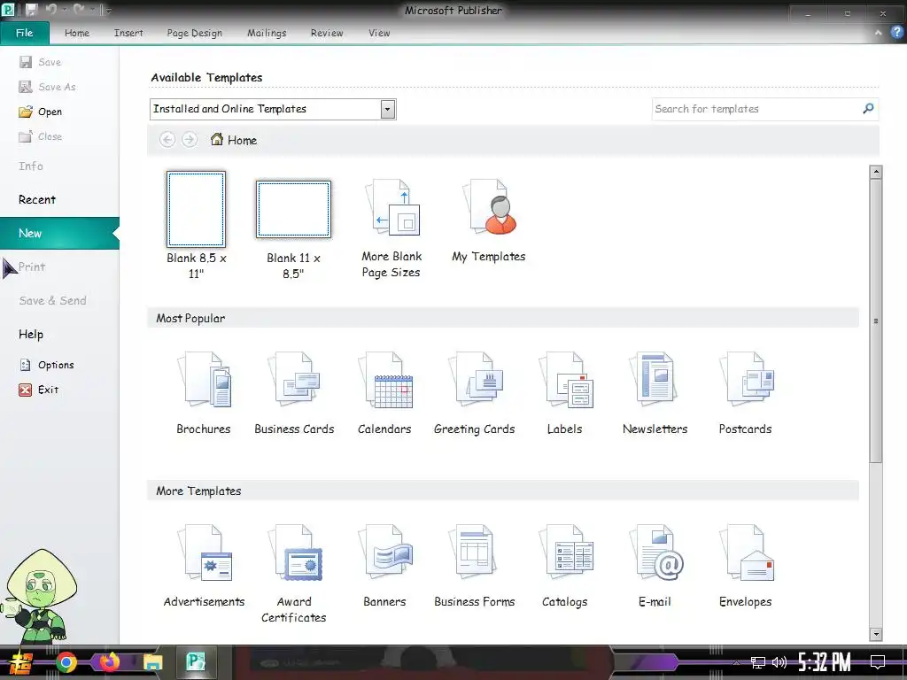Viewport: 907px width, 680px height.
Task: Select New in the backstage menu
Action: [59, 233]
